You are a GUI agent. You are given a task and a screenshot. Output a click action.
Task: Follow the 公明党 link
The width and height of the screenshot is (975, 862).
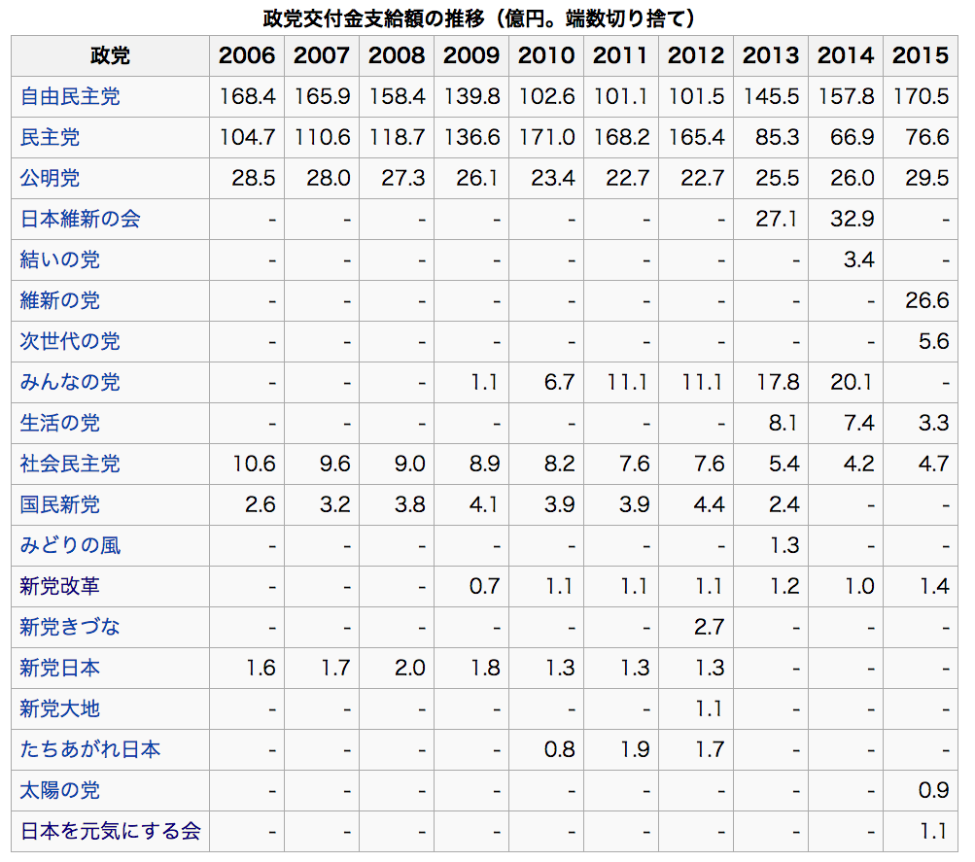(x=50, y=178)
